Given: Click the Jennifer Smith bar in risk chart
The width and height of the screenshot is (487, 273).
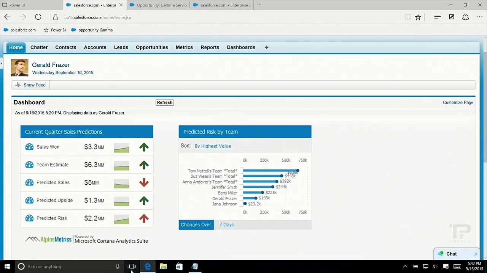Looking at the screenshot, I should [x=258, y=187].
